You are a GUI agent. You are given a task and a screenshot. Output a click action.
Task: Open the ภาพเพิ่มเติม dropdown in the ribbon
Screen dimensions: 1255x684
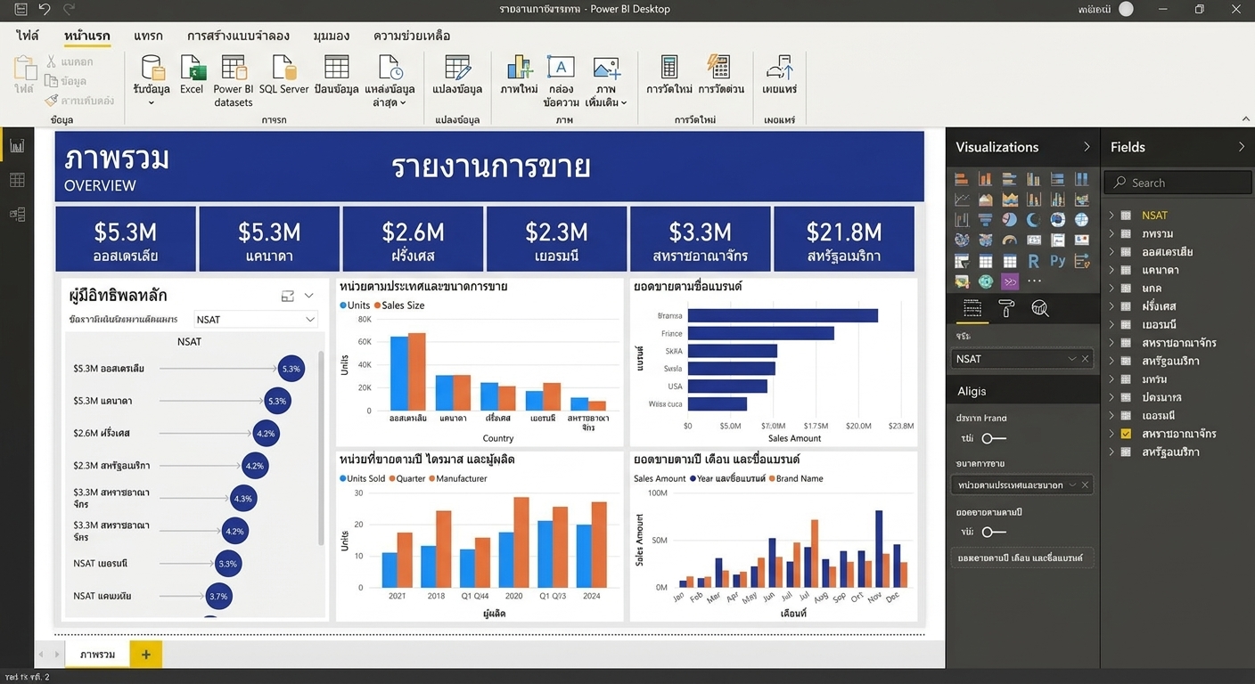pyautogui.click(x=624, y=103)
